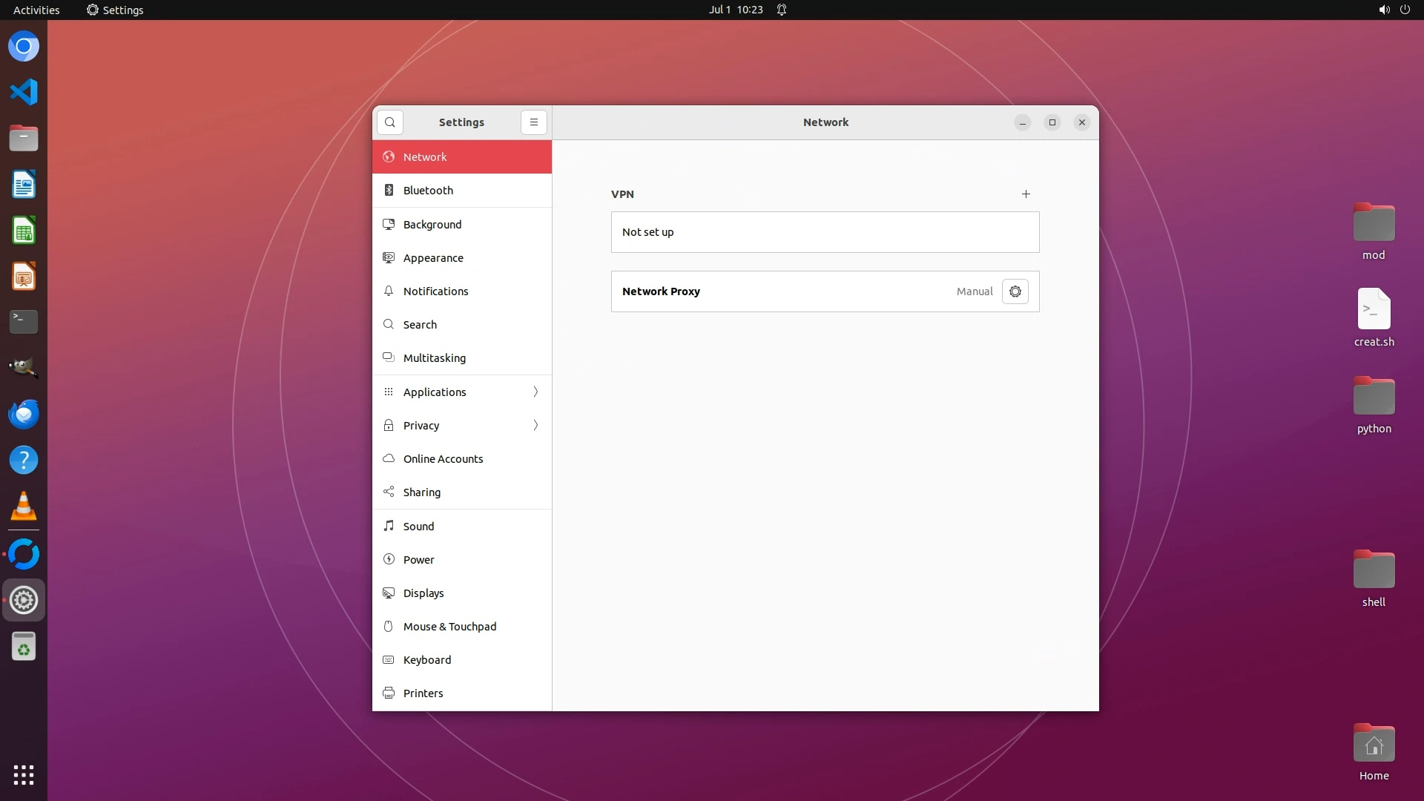The height and width of the screenshot is (801, 1424).
Task: Click the notification bell icon
Action: click(x=782, y=10)
